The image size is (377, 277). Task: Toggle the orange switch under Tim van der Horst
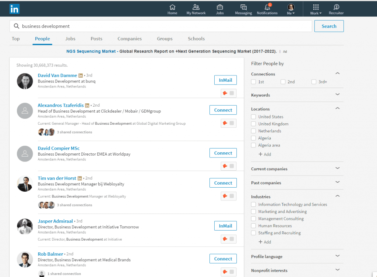(x=229, y=196)
